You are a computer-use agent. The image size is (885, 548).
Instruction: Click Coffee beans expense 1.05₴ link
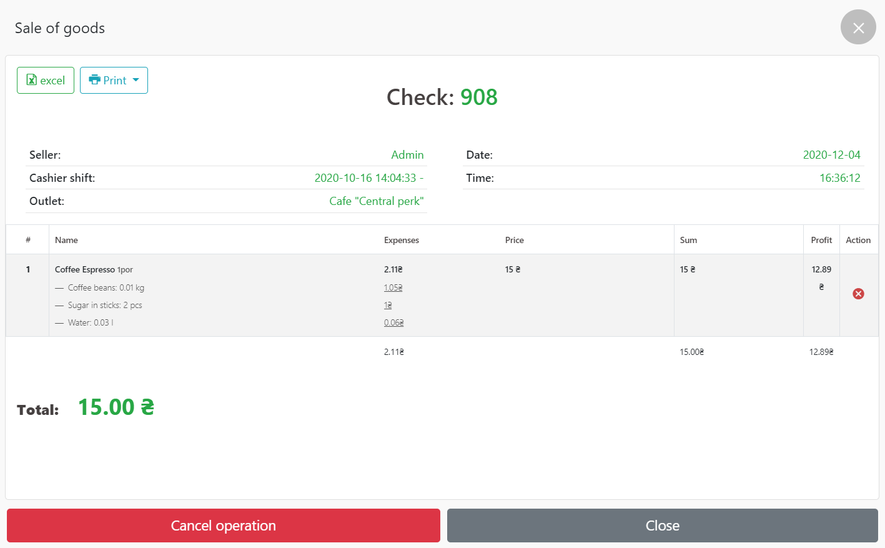point(393,288)
